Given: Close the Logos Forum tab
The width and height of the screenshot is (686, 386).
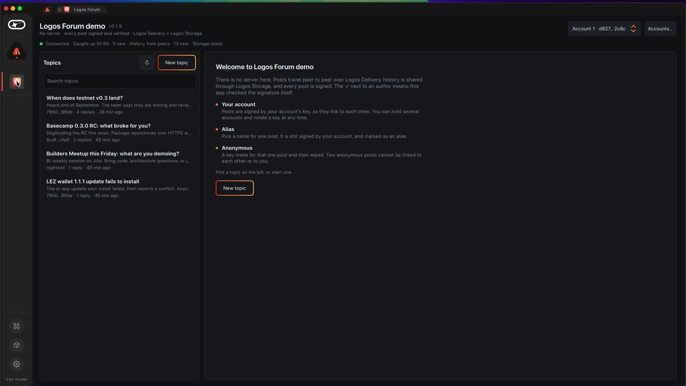Looking at the screenshot, I should pyautogui.click(x=59, y=10).
